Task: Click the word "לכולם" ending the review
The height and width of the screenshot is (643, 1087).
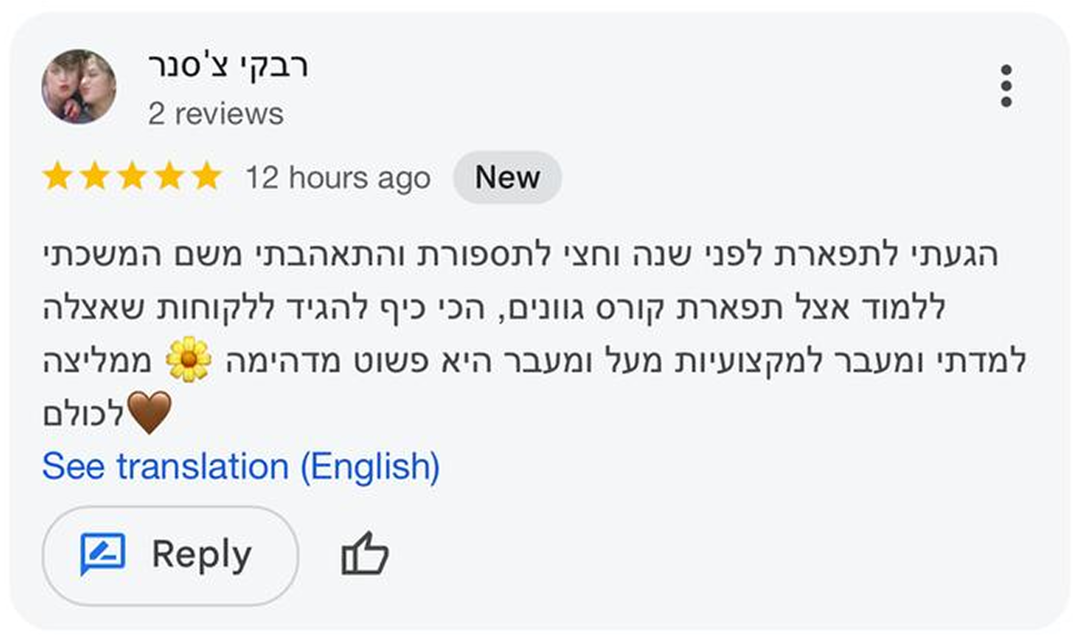Action: (x=83, y=415)
